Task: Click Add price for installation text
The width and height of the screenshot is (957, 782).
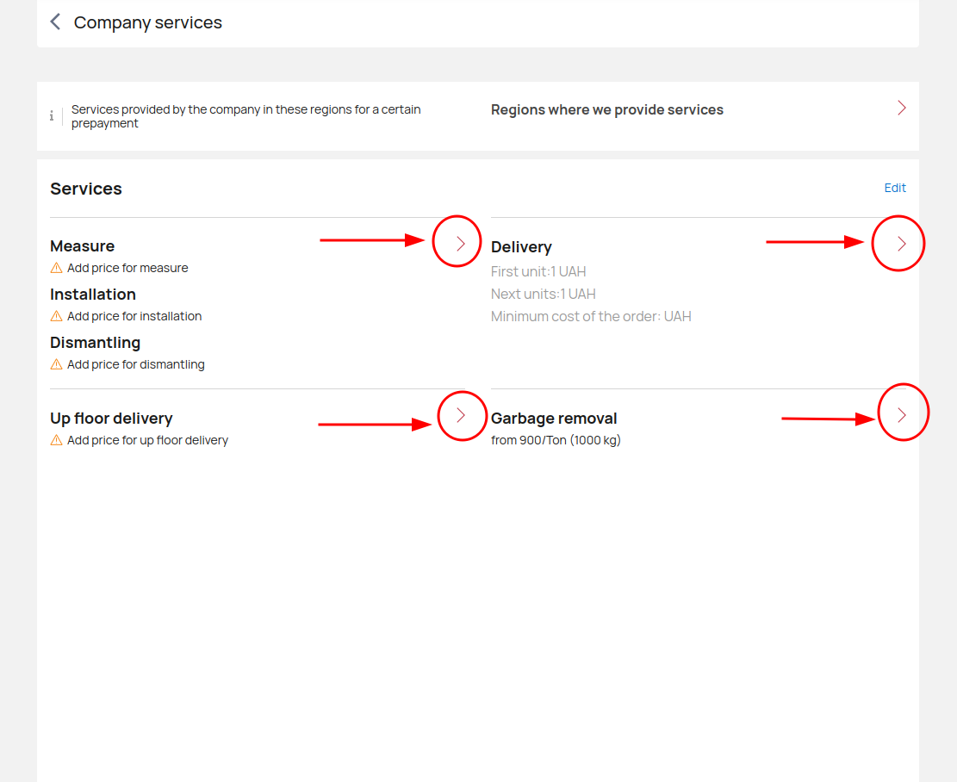Action: 134,315
